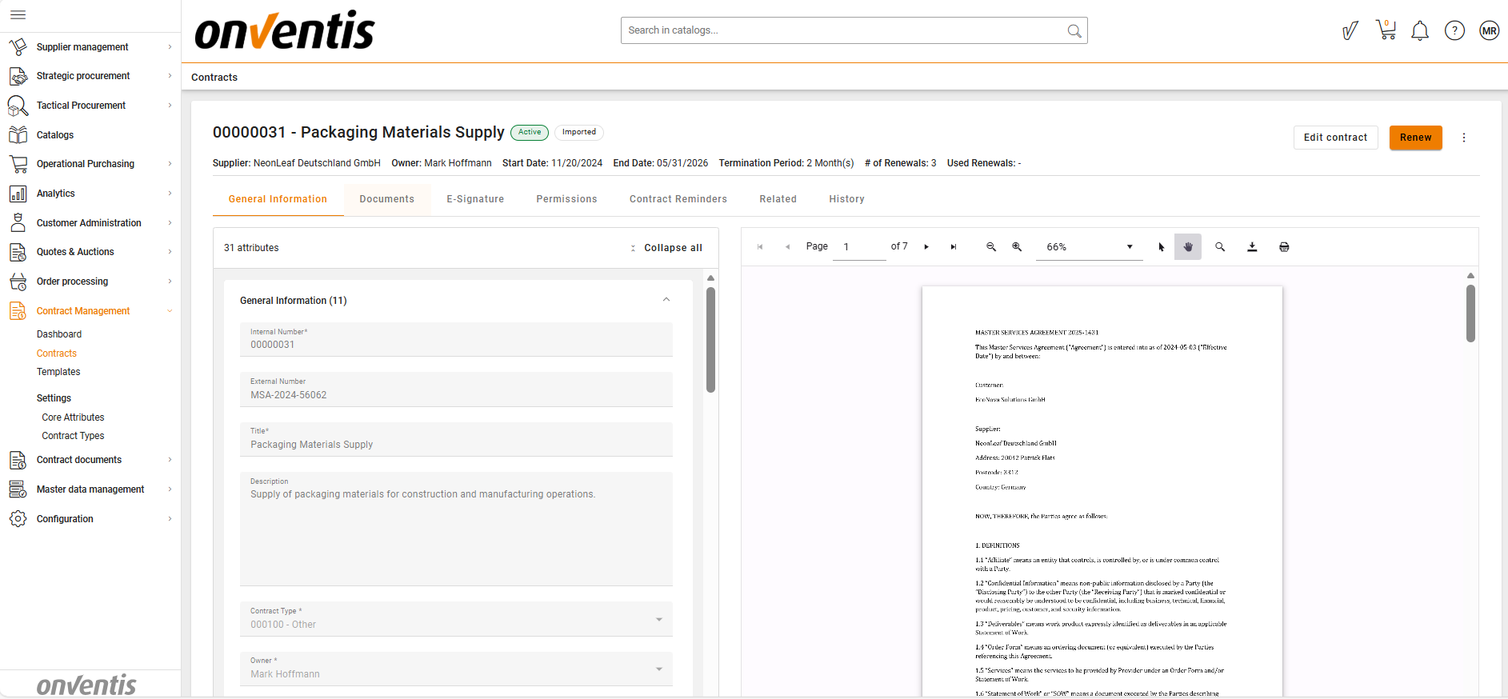Viewport: 1508px width, 699px height.
Task: Zoom in on the PDF viewer
Action: coord(1017,247)
